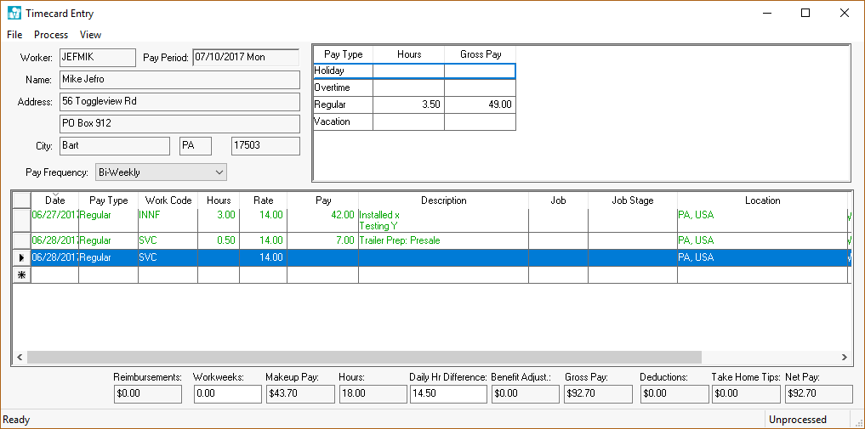Select the Trailer Prep: Presale description cell
The image size is (865, 429).
443,240
